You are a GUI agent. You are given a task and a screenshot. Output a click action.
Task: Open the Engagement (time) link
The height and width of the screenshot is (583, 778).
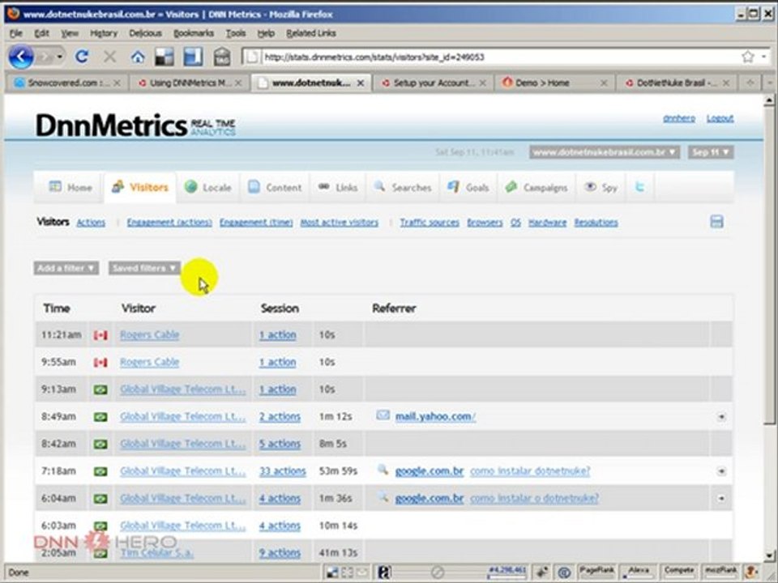pyautogui.click(x=256, y=223)
